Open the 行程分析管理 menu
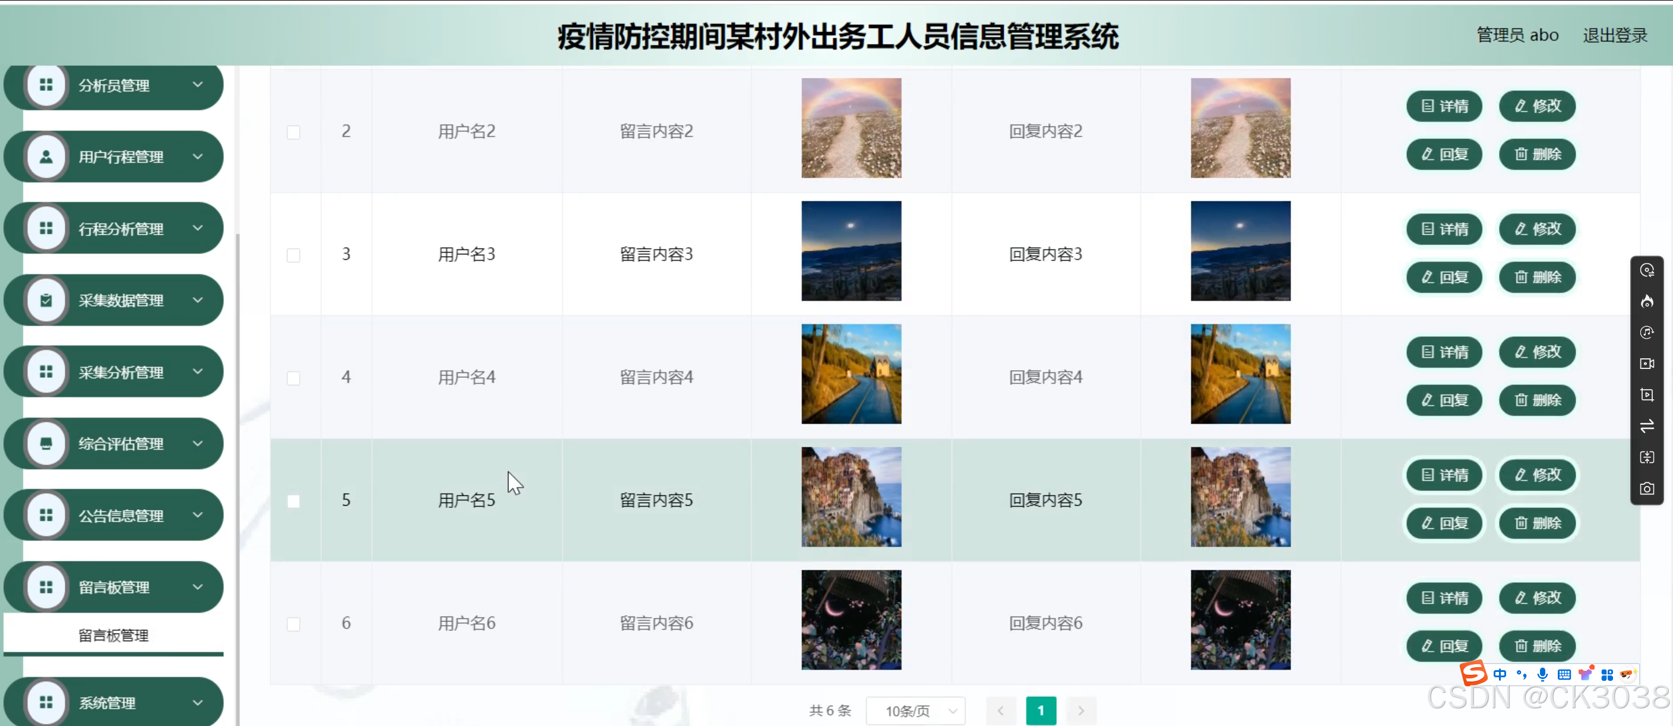1673x726 pixels. click(x=121, y=229)
